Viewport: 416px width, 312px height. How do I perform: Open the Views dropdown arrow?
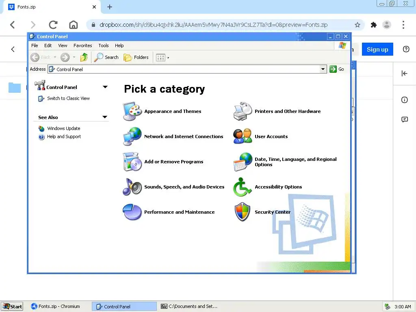[x=168, y=58]
